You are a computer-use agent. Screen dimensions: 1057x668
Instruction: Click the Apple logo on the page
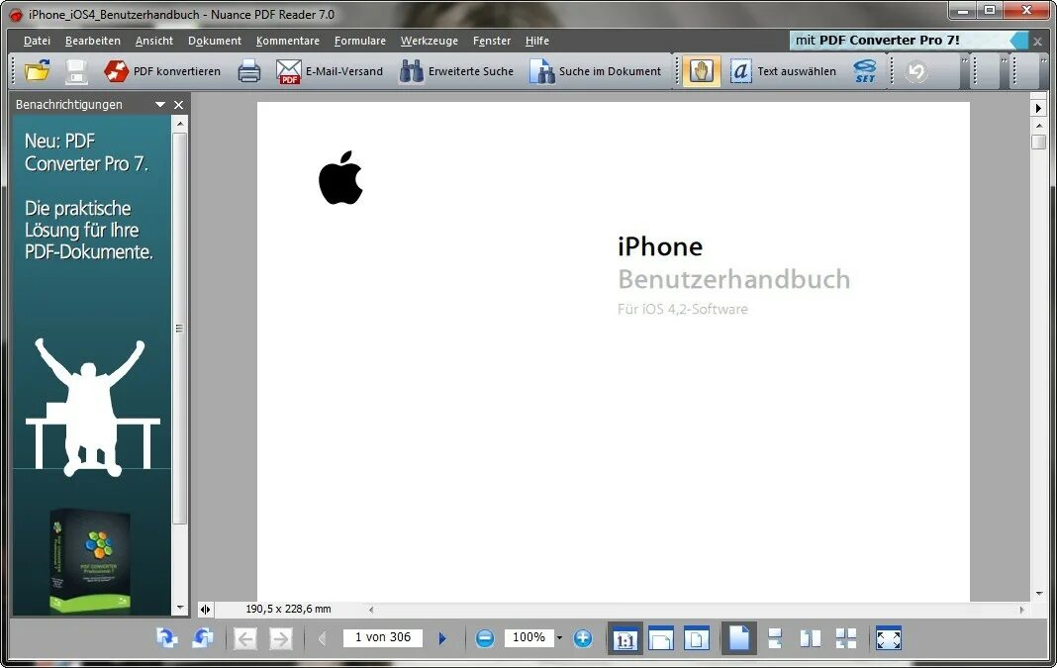coord(340,177)
